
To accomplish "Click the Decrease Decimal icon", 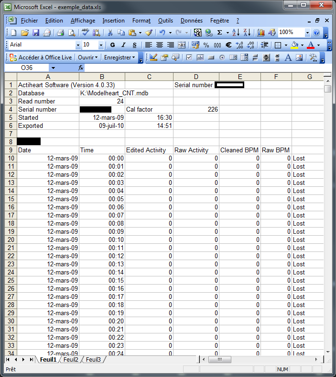I will click(x=250, y=45).
